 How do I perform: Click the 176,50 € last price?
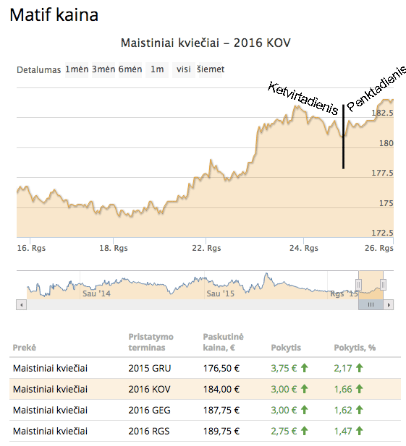(x=221, y=369)
